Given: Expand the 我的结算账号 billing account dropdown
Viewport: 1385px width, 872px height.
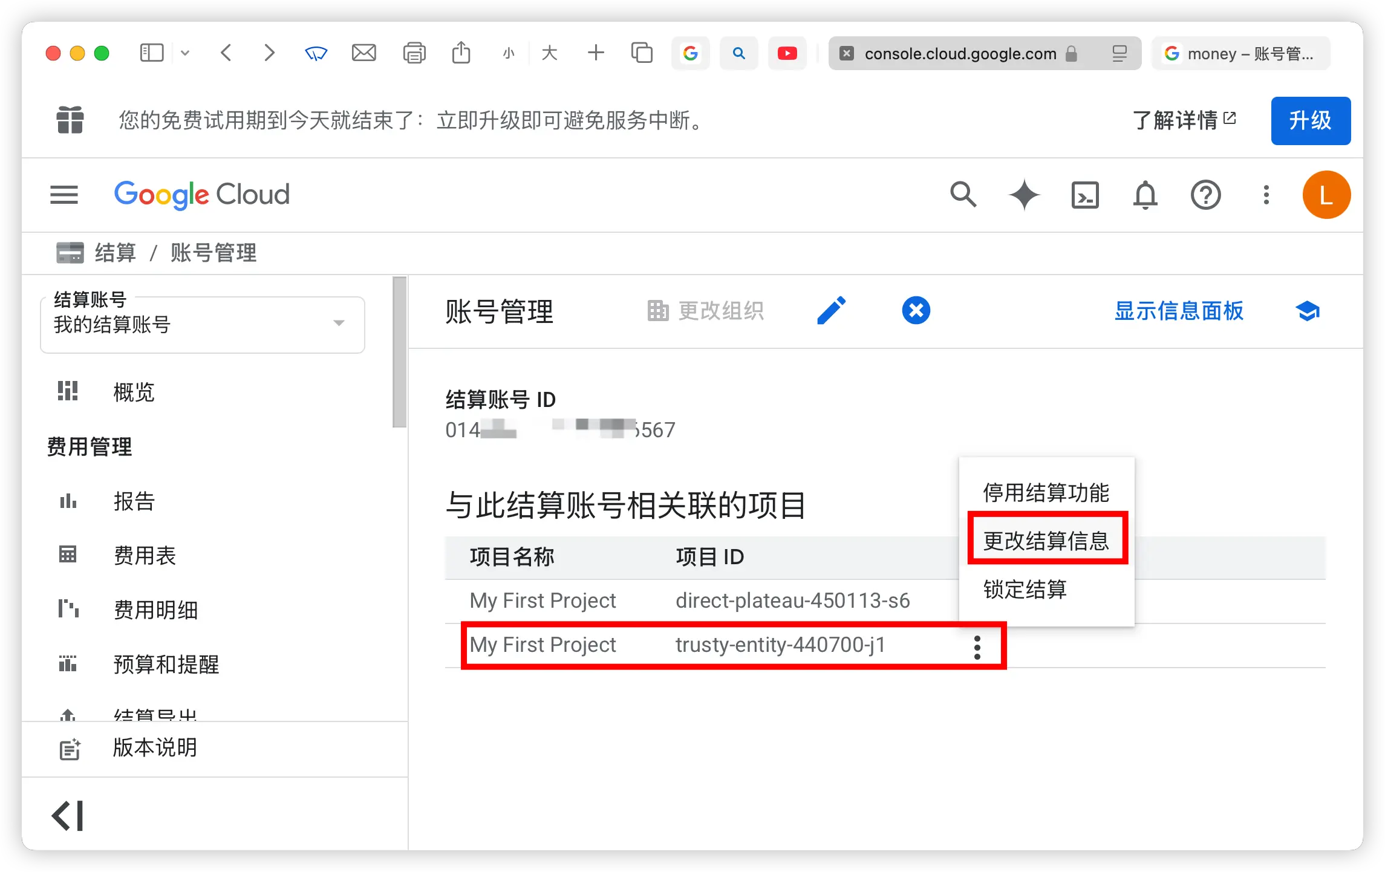Looking at the screenshot, I should (203, 324).
